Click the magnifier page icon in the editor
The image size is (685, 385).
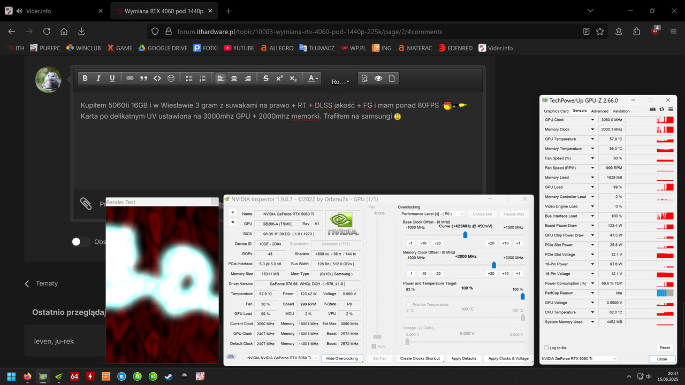pyautogui.click(x=364, y=78)
